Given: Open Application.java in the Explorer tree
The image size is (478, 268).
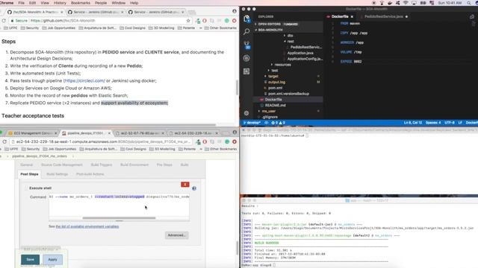Looking at the screenshot, I should 300,53.
